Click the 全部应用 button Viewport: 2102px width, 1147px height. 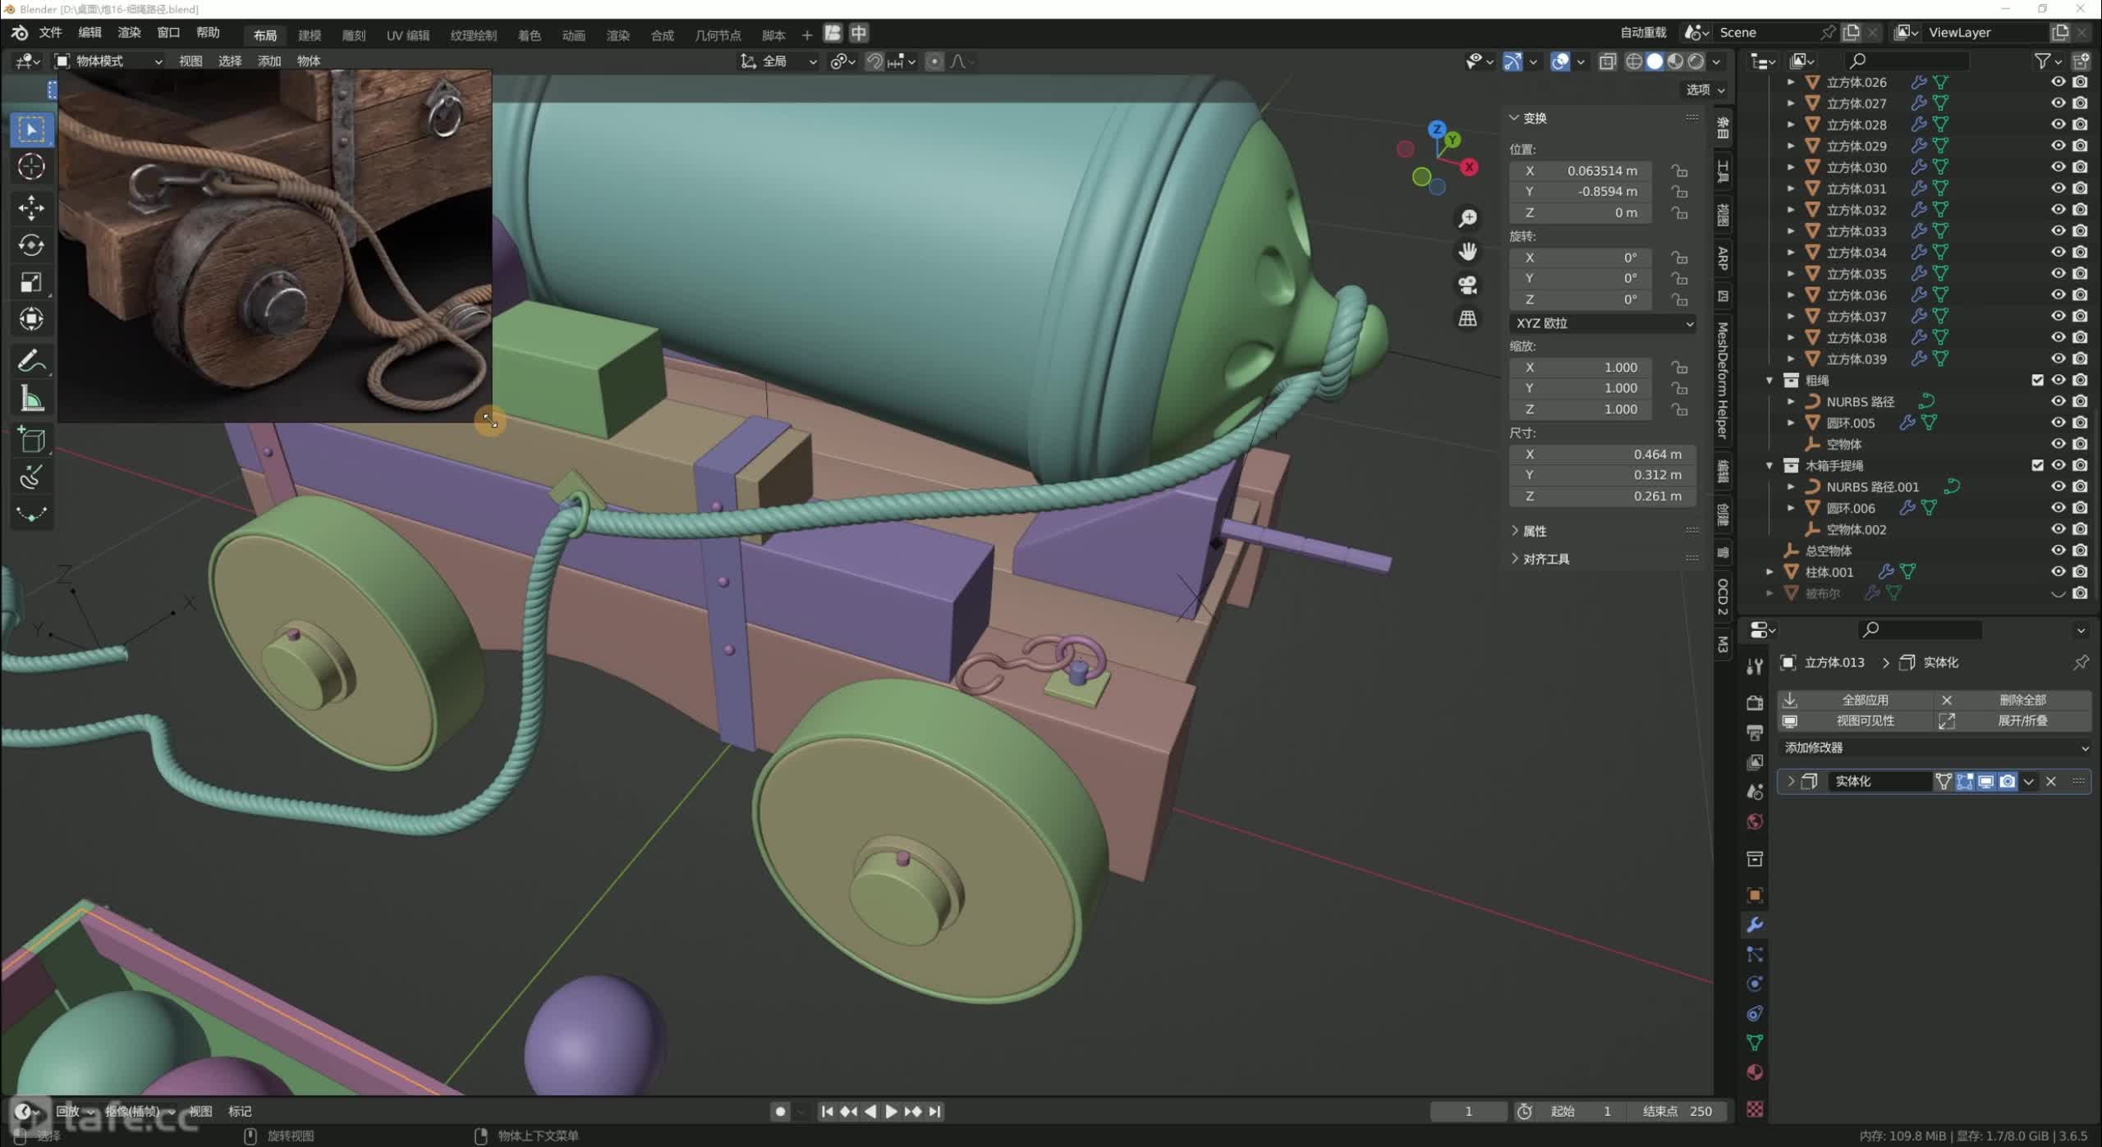tap(1856, 700)
